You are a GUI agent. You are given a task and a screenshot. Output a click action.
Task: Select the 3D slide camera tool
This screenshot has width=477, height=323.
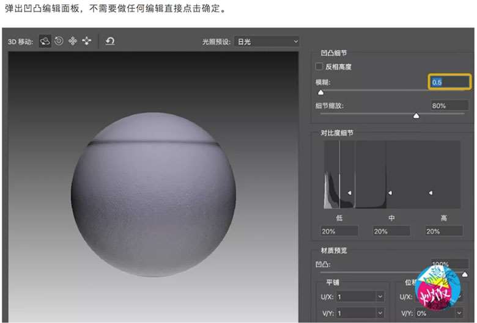point(86,41)
